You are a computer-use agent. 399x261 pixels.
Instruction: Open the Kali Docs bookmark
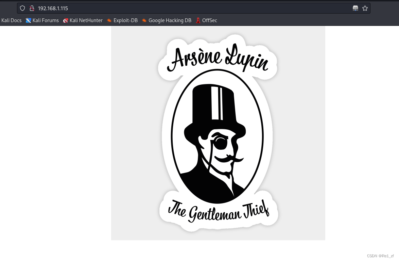11,20
